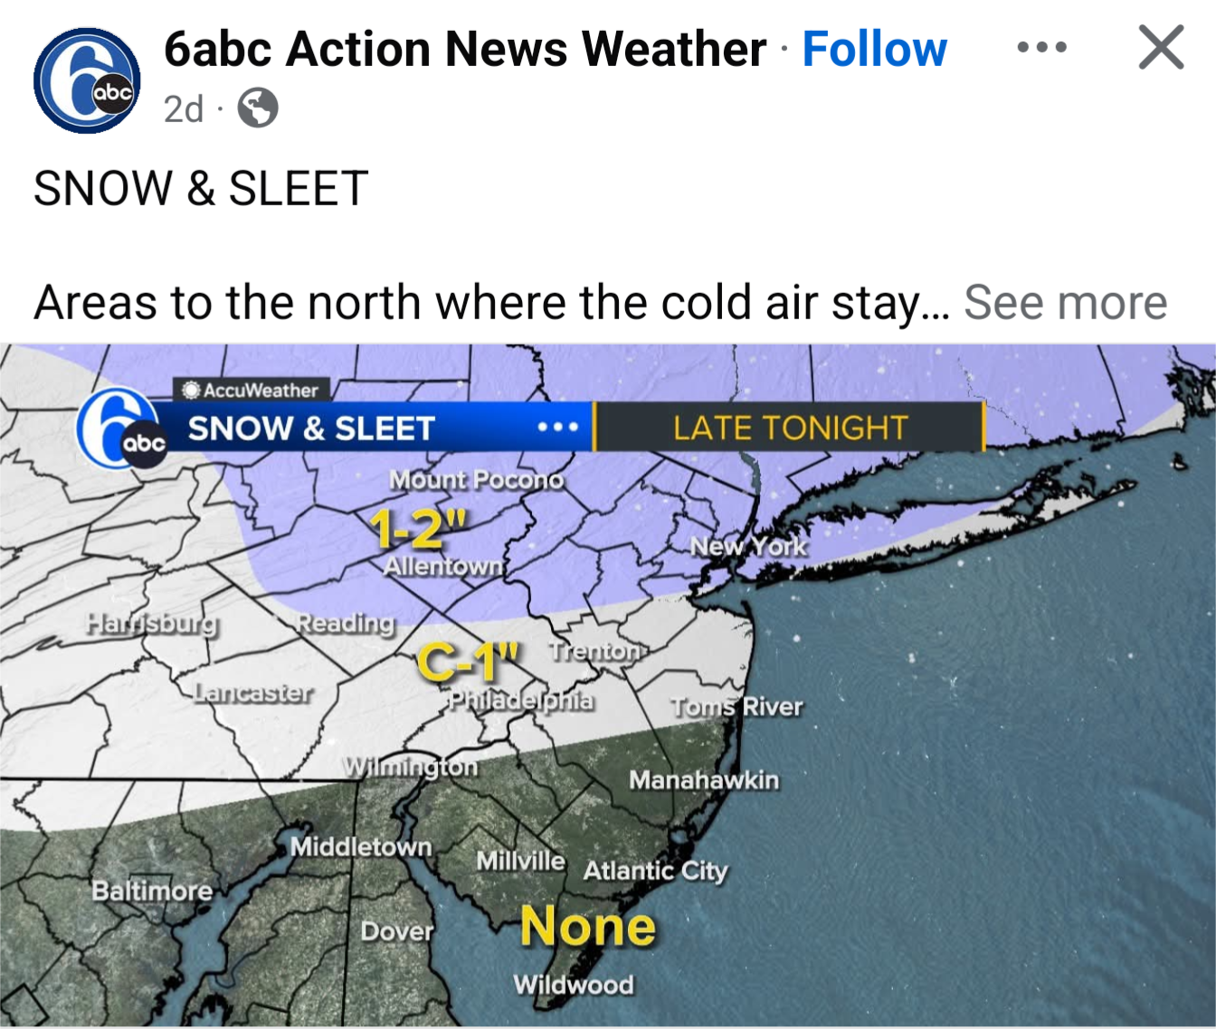Open the three-dot post options menu
The height and width of the screenshot is (1029, 1216).
pyautogui.click(x=1041, y=47)
